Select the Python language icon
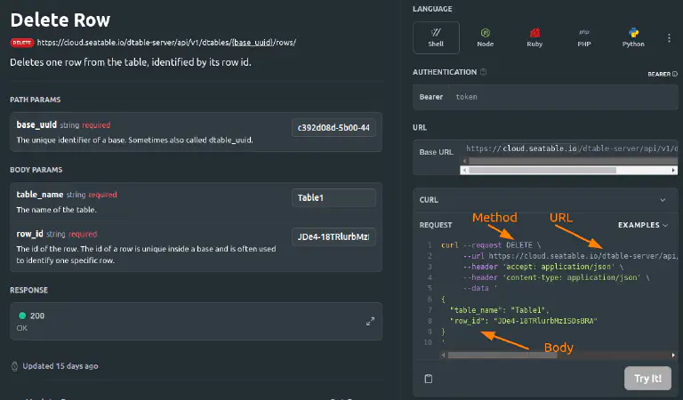 pos(633,37)
